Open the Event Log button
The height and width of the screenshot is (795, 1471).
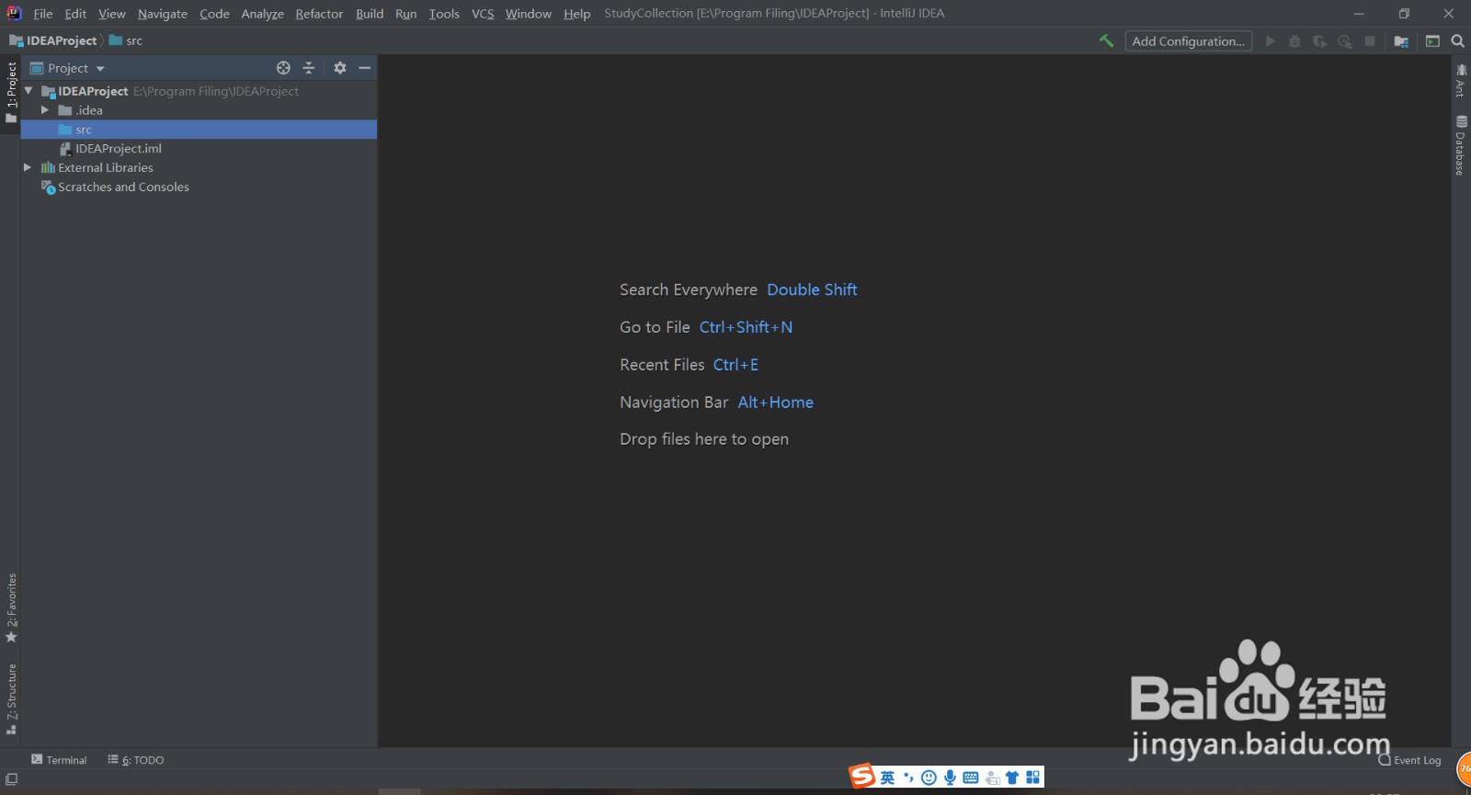(x=1409, y=760)
